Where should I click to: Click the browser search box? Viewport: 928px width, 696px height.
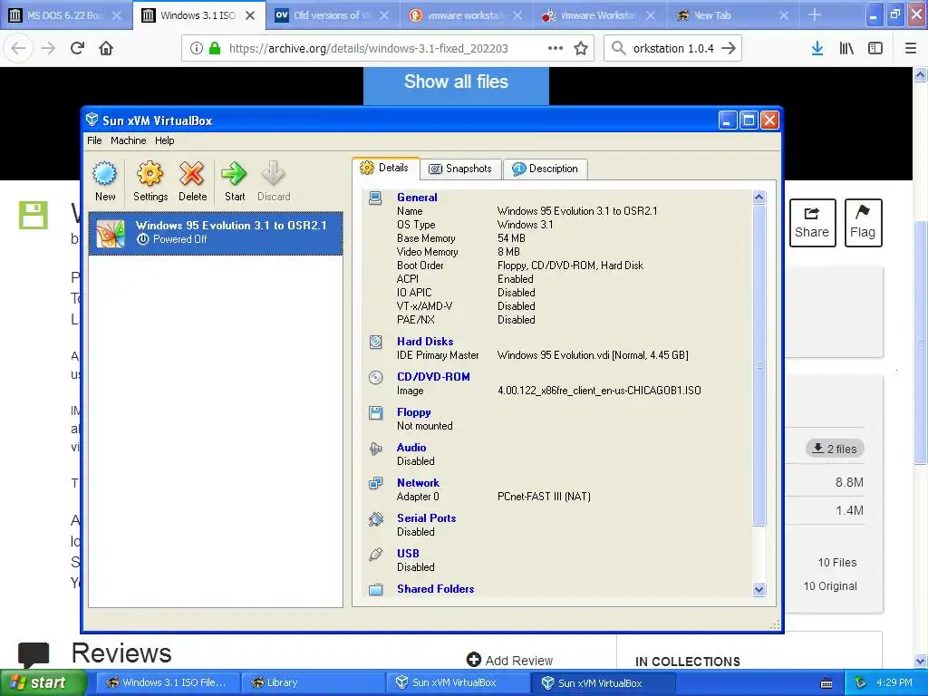click(x=672, y=48)
